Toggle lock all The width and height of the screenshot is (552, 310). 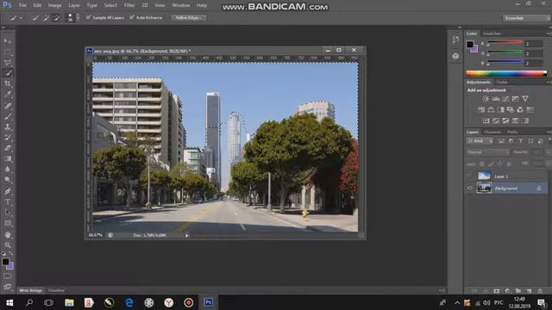click(509, 164)
